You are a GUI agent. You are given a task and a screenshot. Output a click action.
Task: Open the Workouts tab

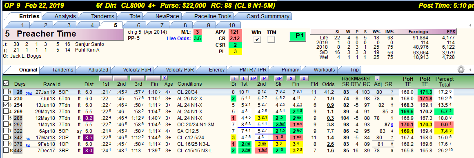[x=324, y=70]
